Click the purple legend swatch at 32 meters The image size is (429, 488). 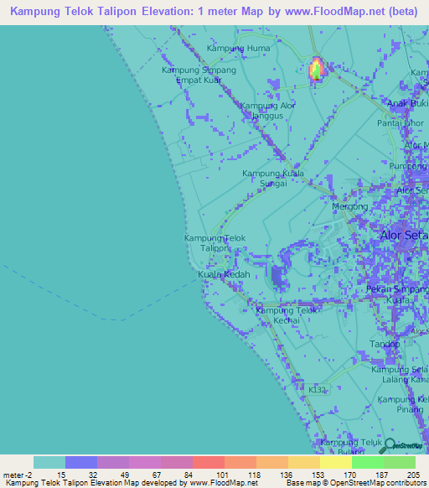pyautogui.click(x=113, y=462)
